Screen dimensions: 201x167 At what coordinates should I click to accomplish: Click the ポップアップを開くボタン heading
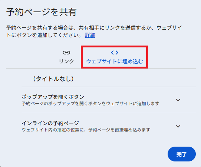(53, 97)
